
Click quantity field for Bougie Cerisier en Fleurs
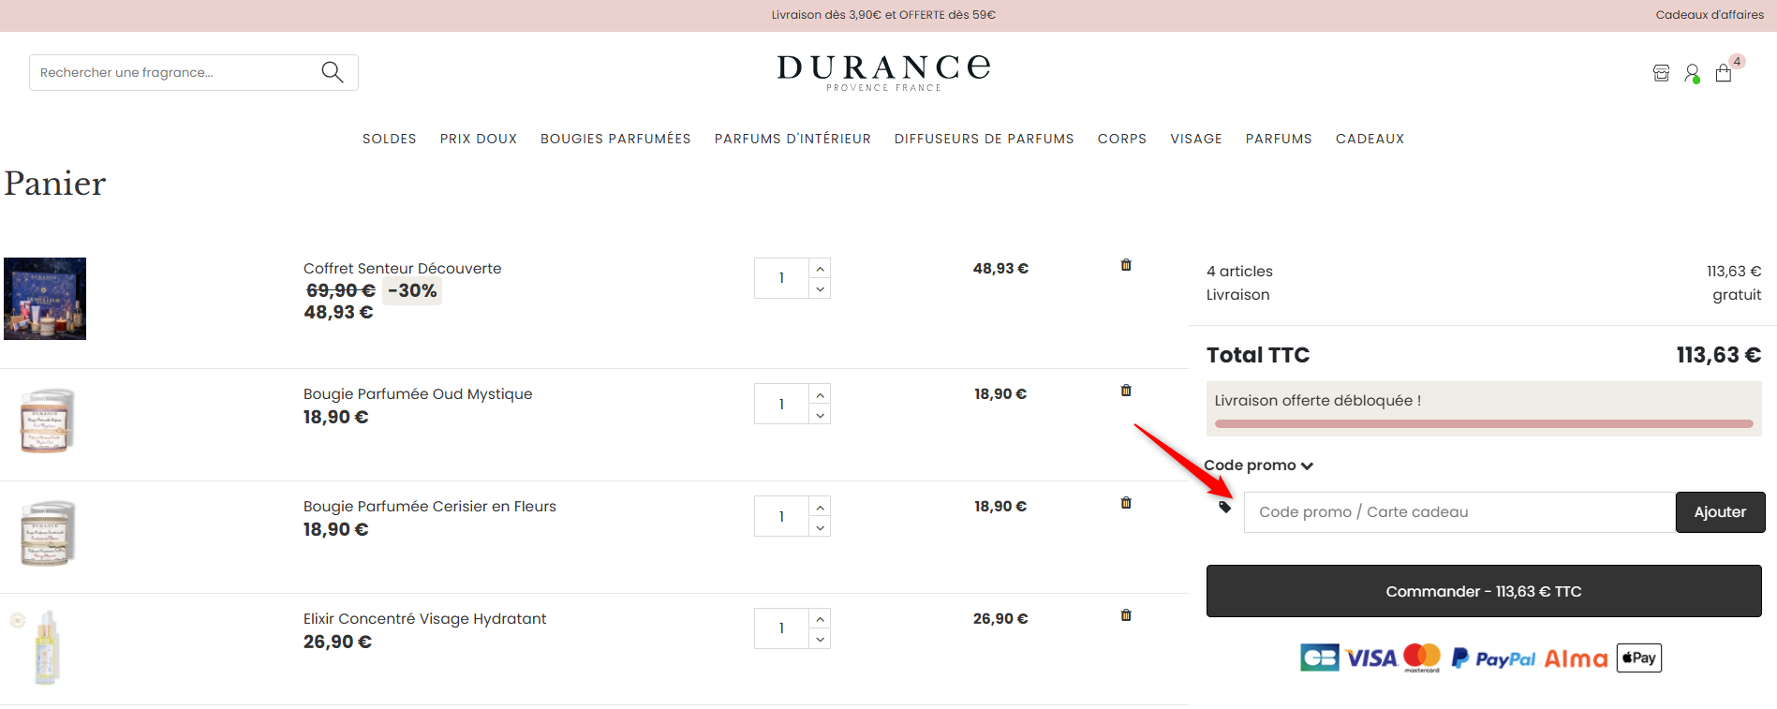(781, 516)
